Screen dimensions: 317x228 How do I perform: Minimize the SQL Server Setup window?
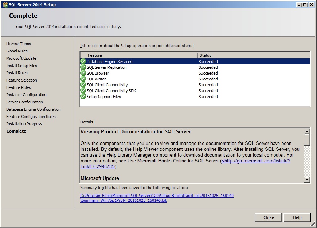pos(299,5)
